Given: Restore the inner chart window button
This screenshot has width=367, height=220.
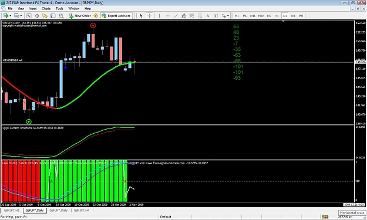Looking at the screenshot, I should (358, 9).
